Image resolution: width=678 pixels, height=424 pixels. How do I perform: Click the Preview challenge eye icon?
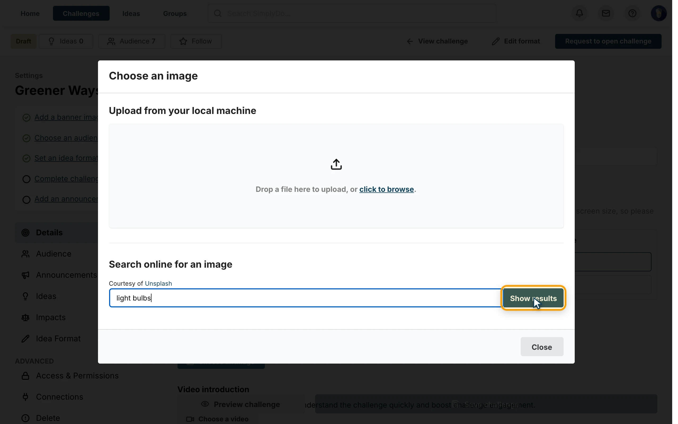tap(205, 404)
